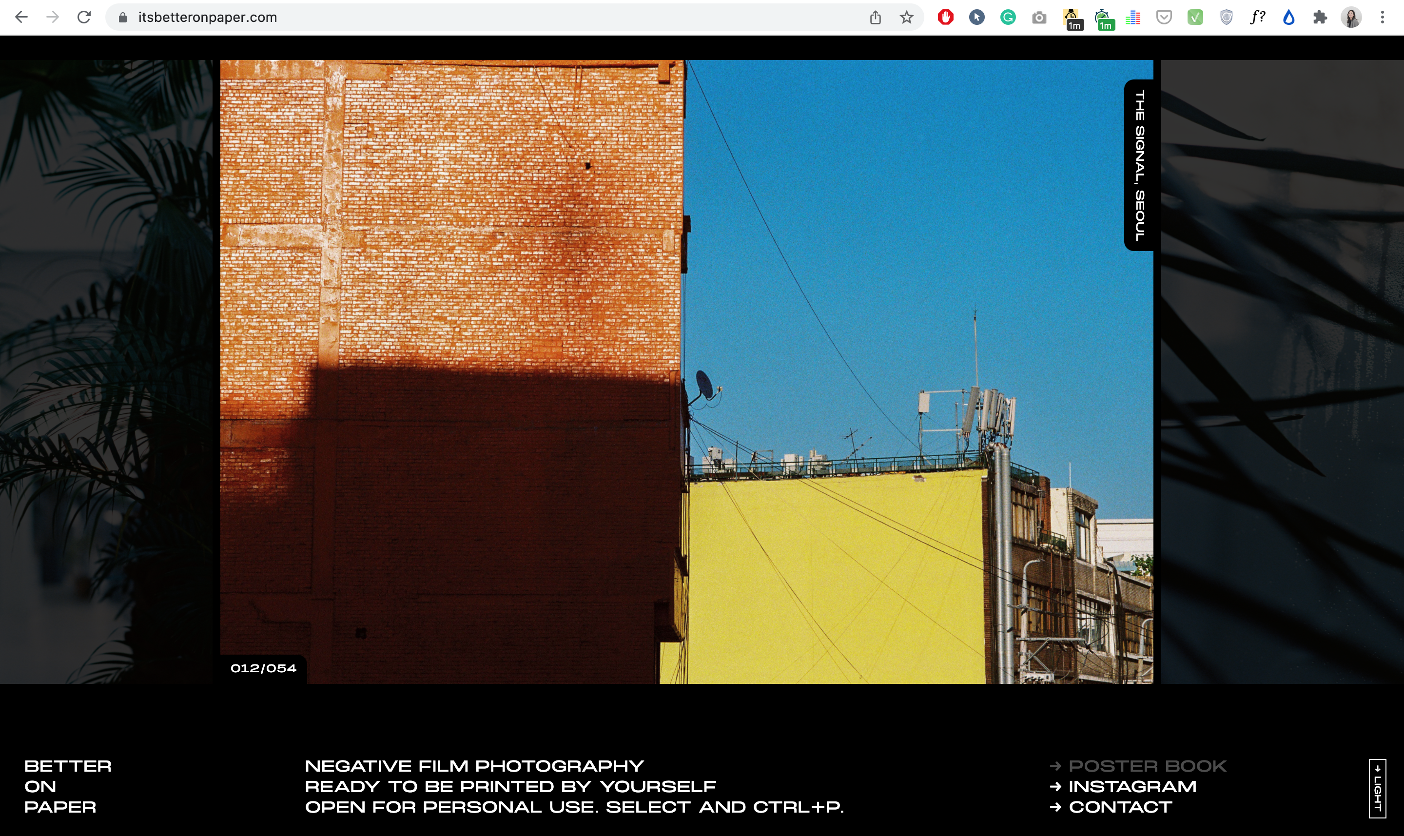
Task: Open the Extensions puzzle piece menu
Action: 1320,18
